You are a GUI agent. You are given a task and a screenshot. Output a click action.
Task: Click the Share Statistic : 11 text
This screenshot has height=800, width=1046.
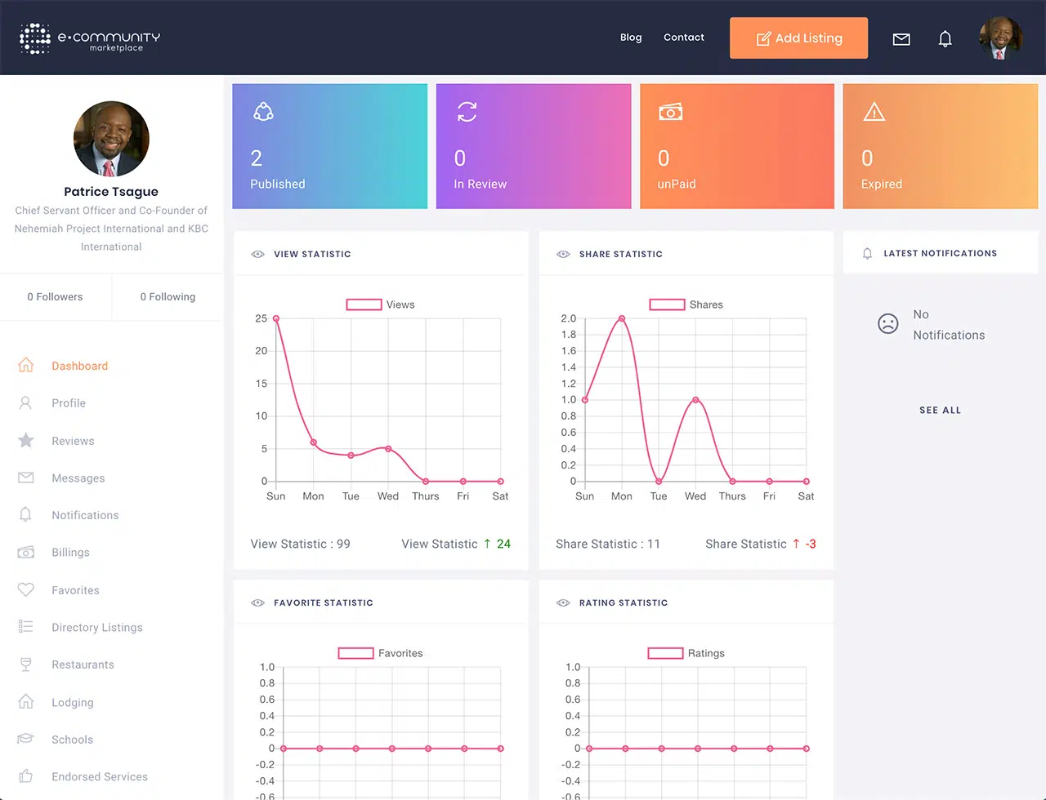(608, 544)
